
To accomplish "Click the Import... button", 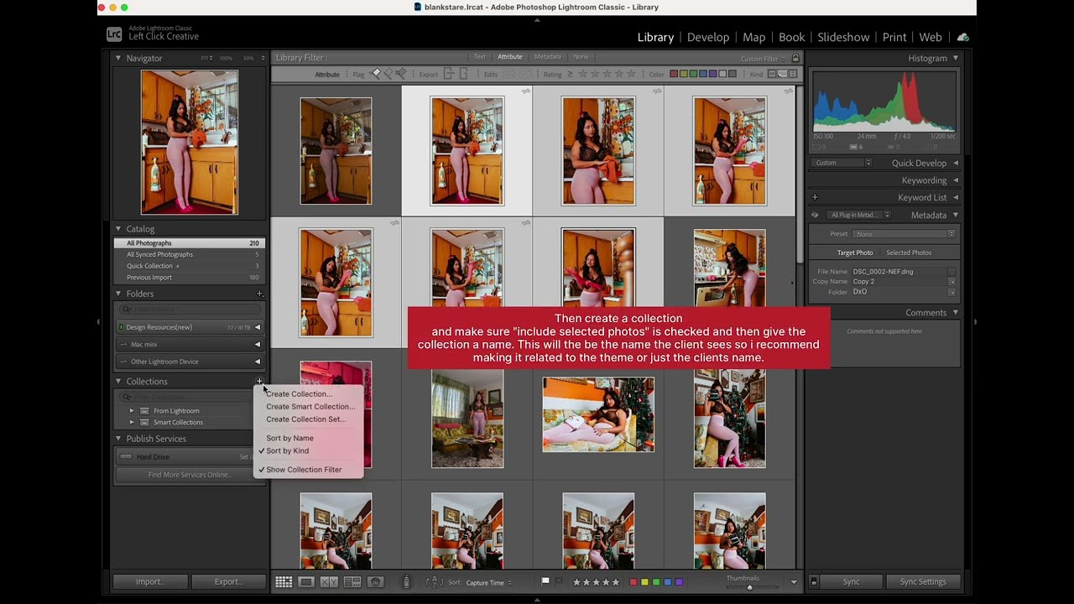I will (x=149, y=581).
